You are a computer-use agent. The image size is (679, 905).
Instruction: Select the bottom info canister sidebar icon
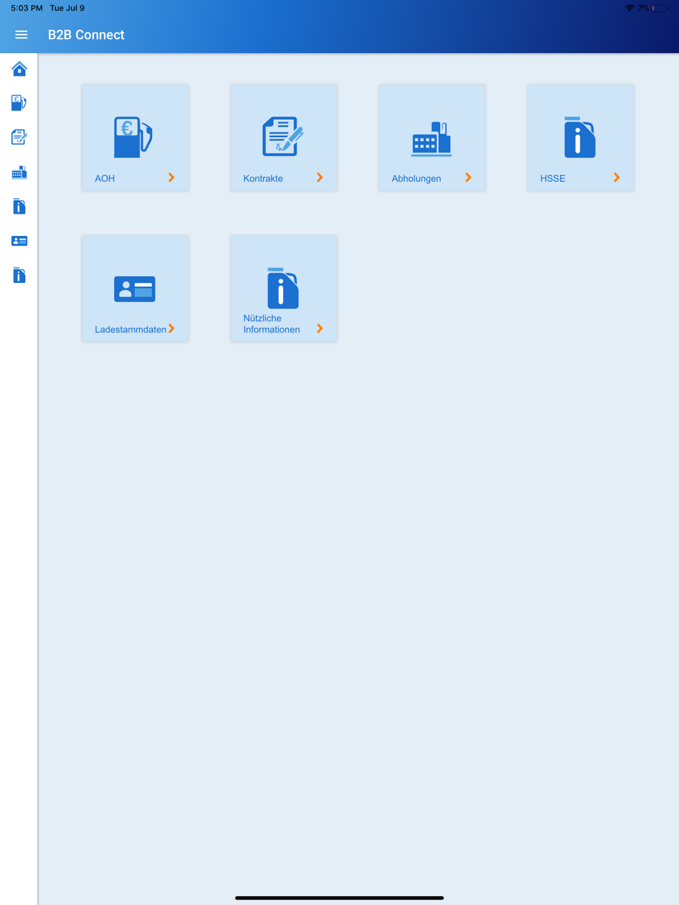click(19, 275)
